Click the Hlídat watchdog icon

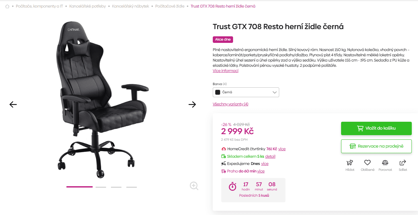coord(350,163)
